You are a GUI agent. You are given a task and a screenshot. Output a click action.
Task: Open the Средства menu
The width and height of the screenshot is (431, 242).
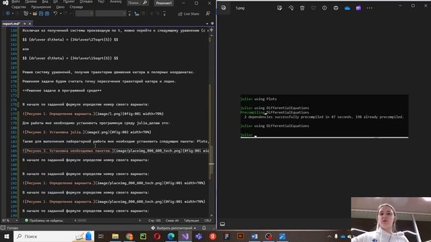point(19,7)
